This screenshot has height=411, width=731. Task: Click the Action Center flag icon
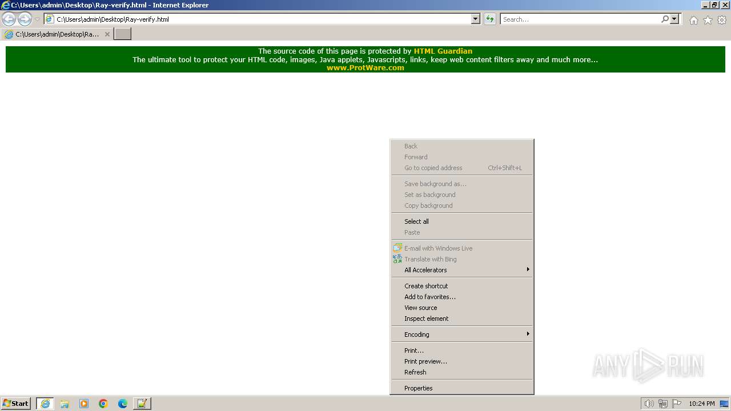(x=677, y=404)
